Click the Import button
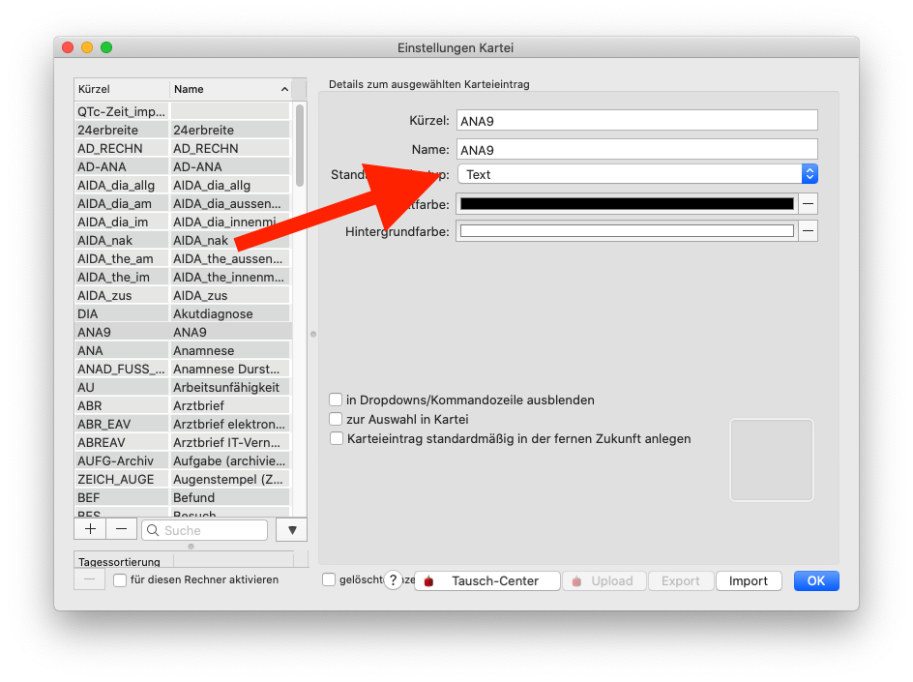 [749, 581]
